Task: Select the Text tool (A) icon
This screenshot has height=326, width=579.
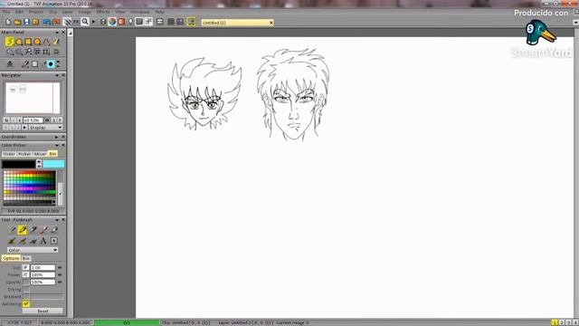Action: point(43,241)
